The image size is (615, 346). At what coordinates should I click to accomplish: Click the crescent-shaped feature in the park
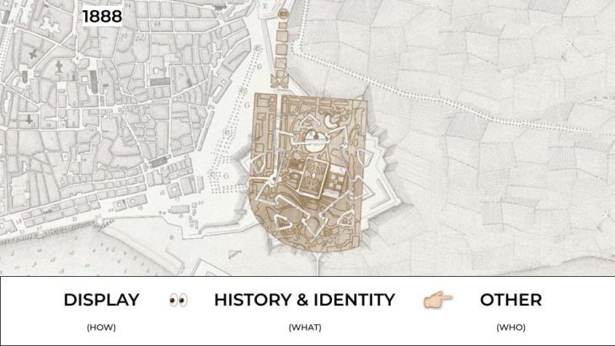[331, 121]
